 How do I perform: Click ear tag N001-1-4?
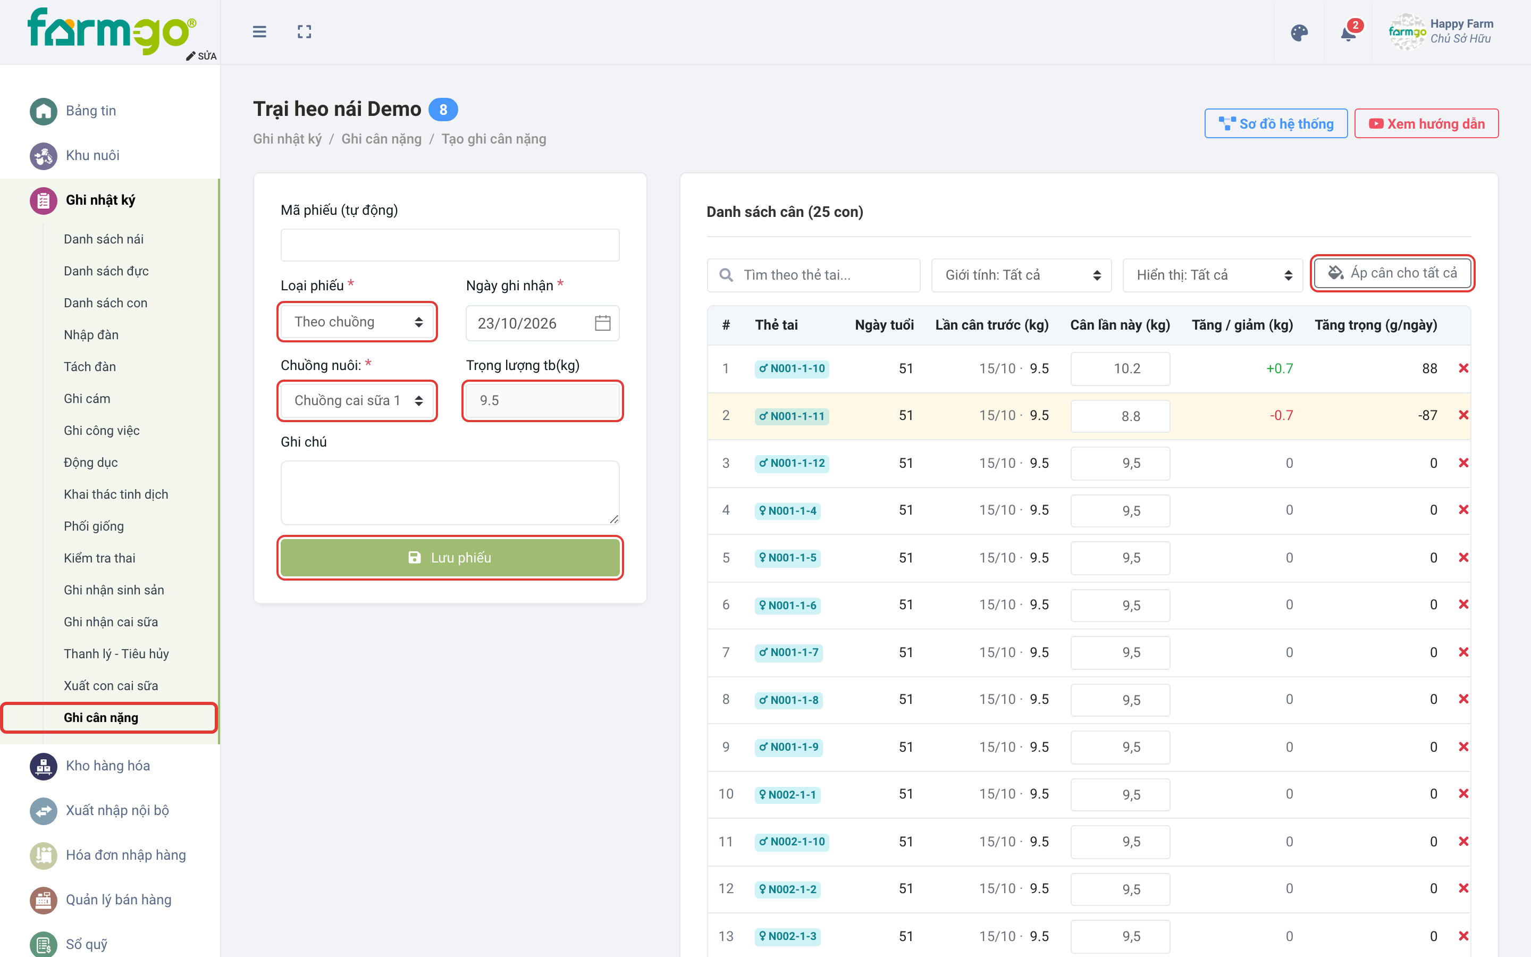point(788,511)
